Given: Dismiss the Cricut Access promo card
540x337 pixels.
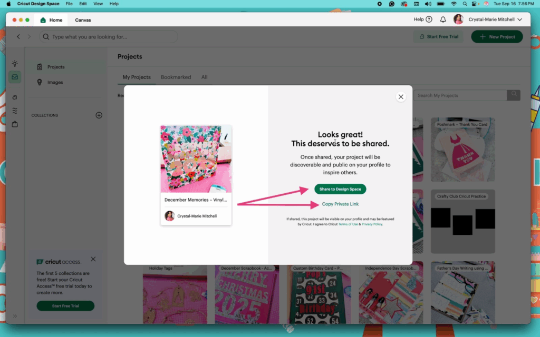Looking at the screenshot, I should point(93,259).
